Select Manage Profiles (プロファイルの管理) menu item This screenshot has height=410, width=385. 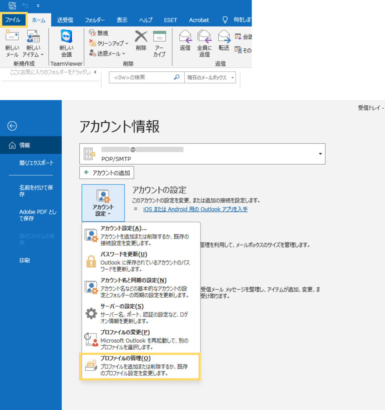tap(140, 366)
